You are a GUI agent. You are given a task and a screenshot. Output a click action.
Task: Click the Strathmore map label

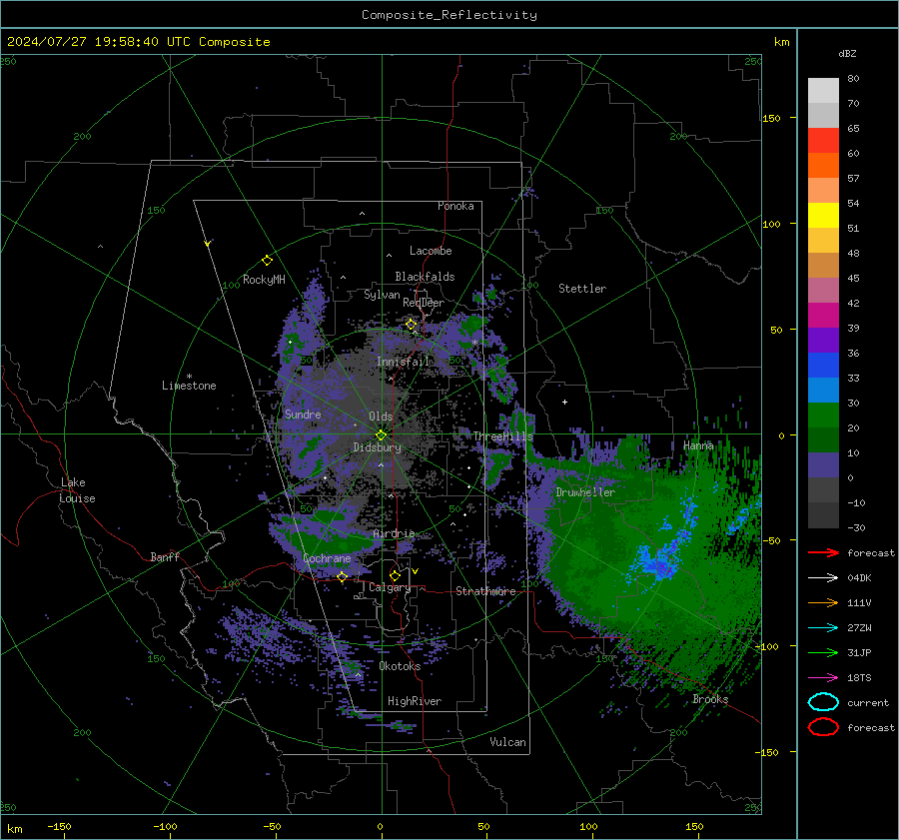coord(485,591)
